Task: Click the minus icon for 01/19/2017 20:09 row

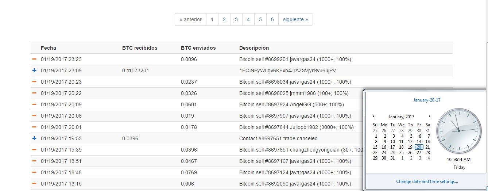Action: tap(35, 104)
